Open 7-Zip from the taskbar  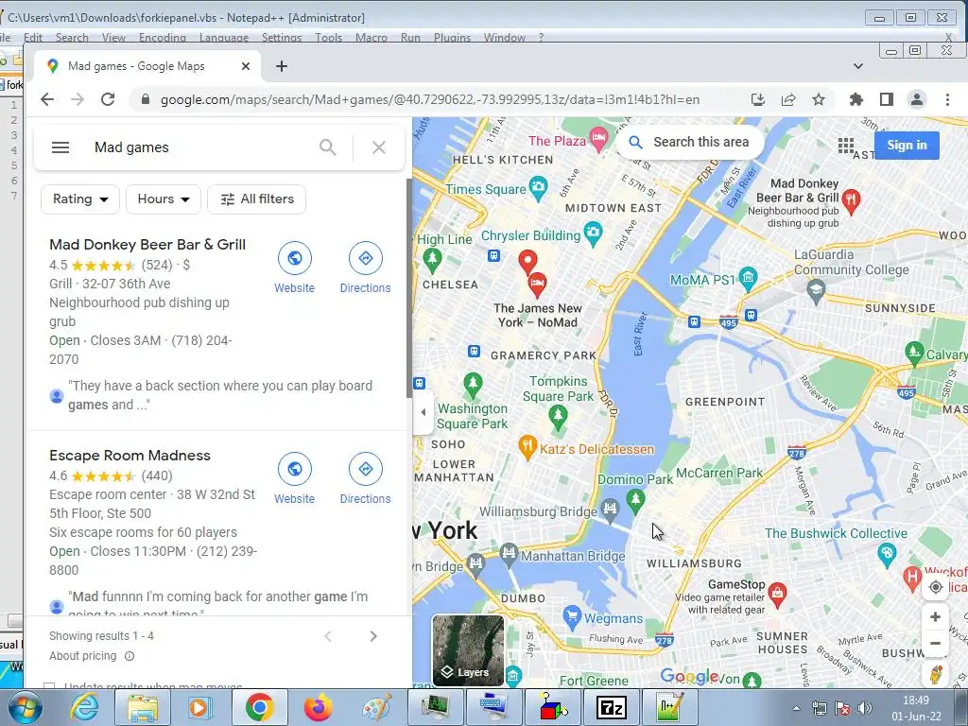pyautogui.click(x=612, y=707)
